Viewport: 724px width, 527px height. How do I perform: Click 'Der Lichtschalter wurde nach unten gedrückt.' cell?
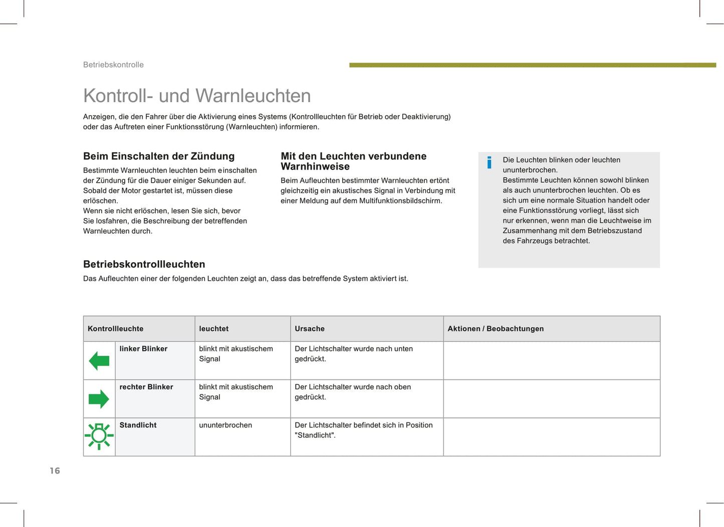tap(367, 360)
